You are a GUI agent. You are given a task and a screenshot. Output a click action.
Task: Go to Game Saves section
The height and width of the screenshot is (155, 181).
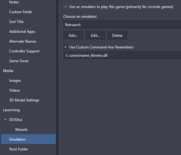19,61
